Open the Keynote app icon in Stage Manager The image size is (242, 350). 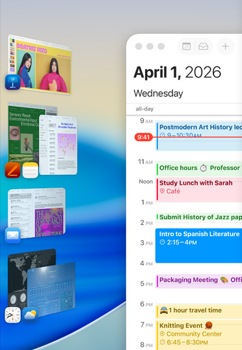point(13,82)
